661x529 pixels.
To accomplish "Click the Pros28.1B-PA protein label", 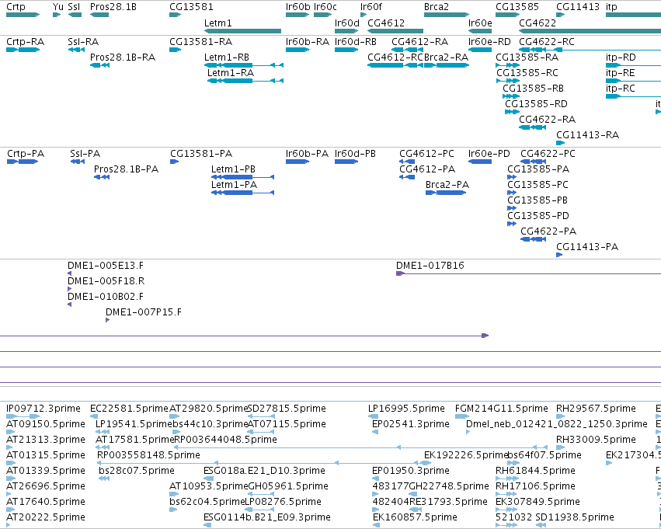I will (x=126, y=169).
